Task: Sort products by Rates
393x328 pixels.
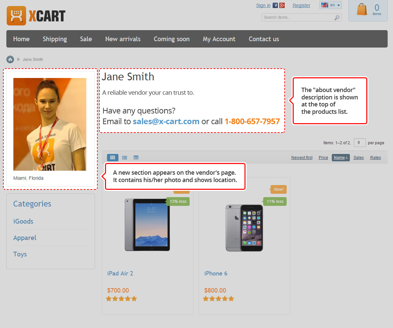Action: click(376, 158)
